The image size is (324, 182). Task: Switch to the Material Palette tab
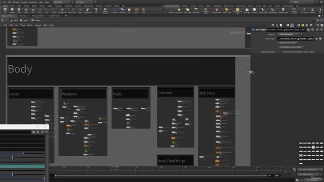click(x=38, y=16)
